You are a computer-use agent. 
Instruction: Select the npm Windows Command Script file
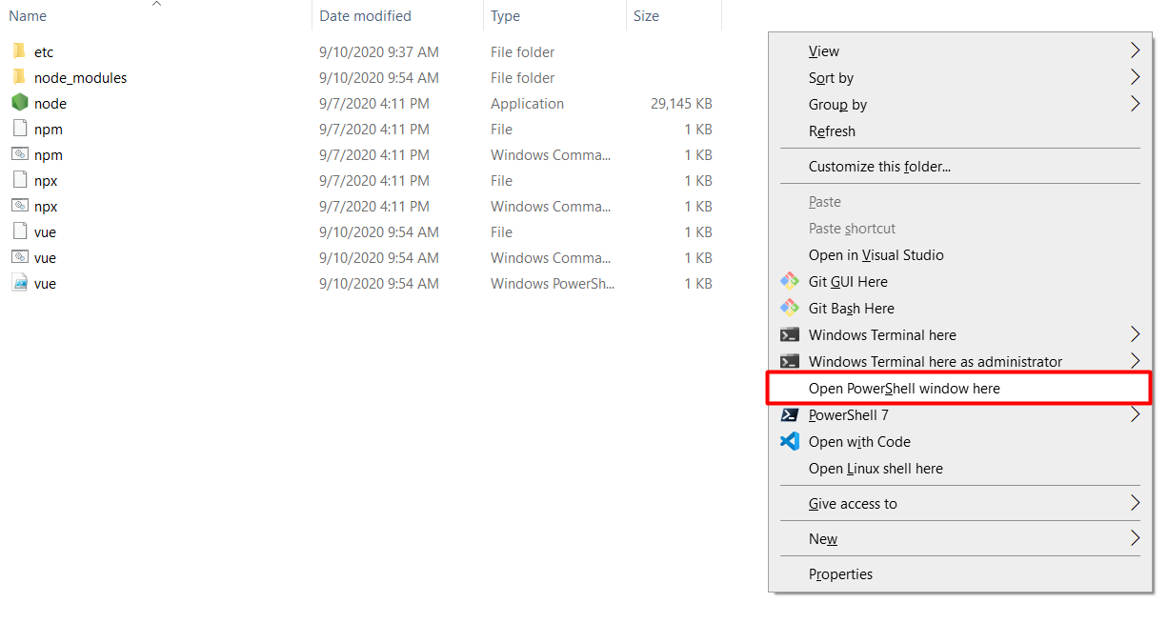(x=48, y=154)
